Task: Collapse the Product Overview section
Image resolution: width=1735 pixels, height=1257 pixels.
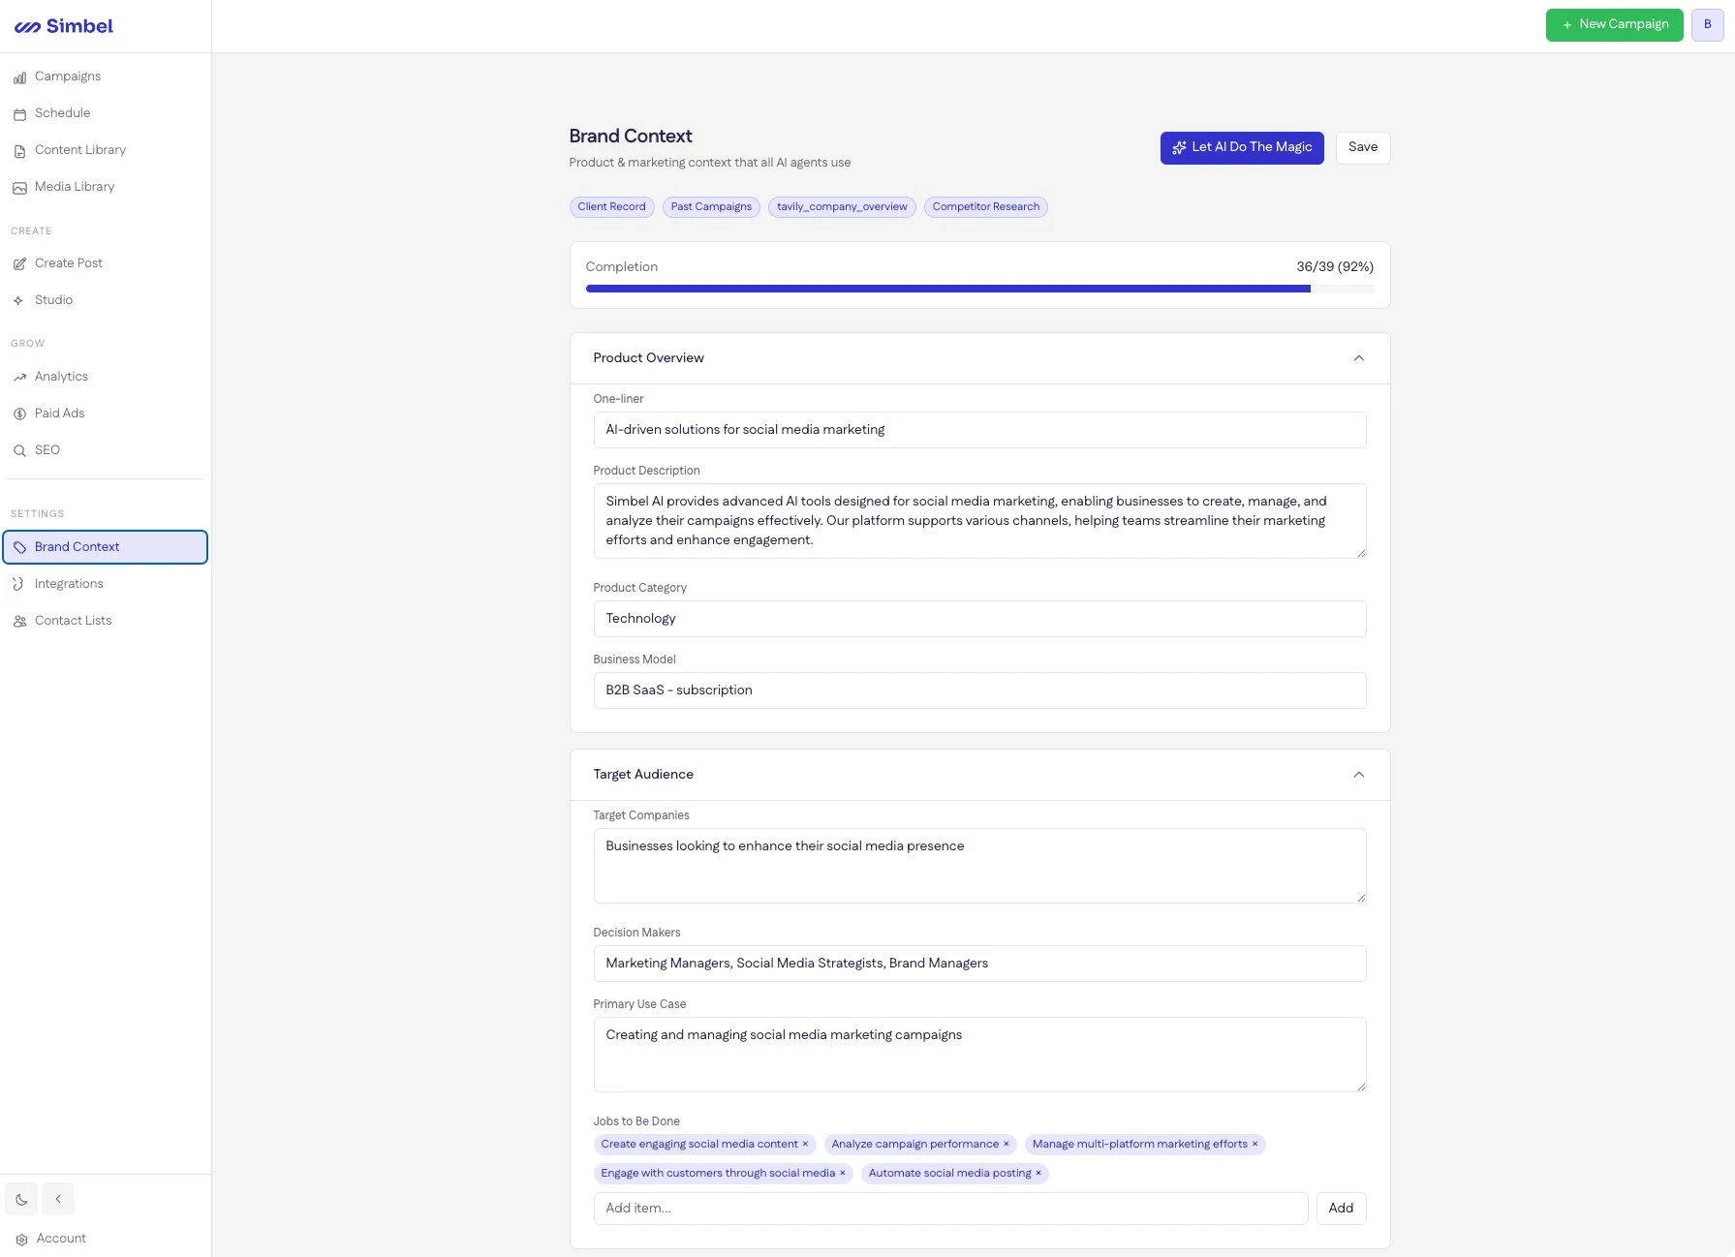Action: [1358, 358]
